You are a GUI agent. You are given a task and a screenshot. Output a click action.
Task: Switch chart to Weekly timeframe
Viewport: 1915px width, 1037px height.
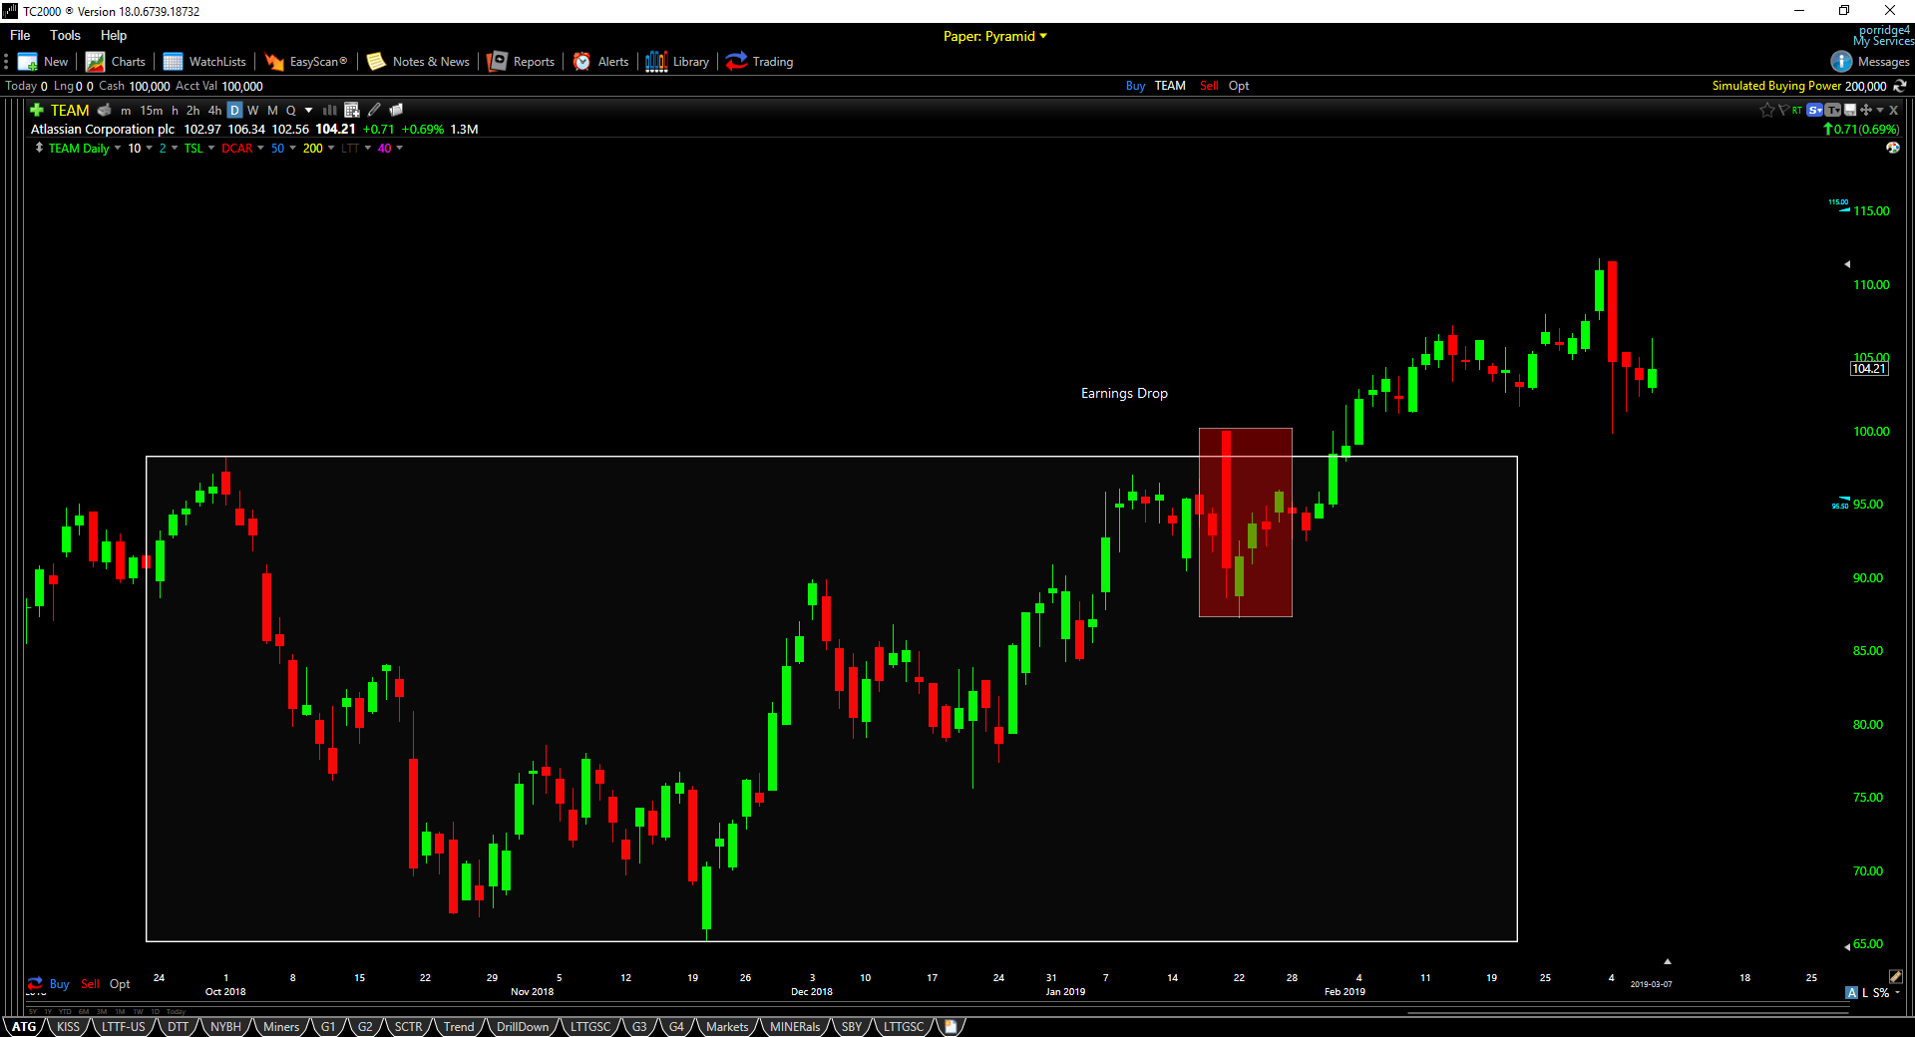coord(253,111)
